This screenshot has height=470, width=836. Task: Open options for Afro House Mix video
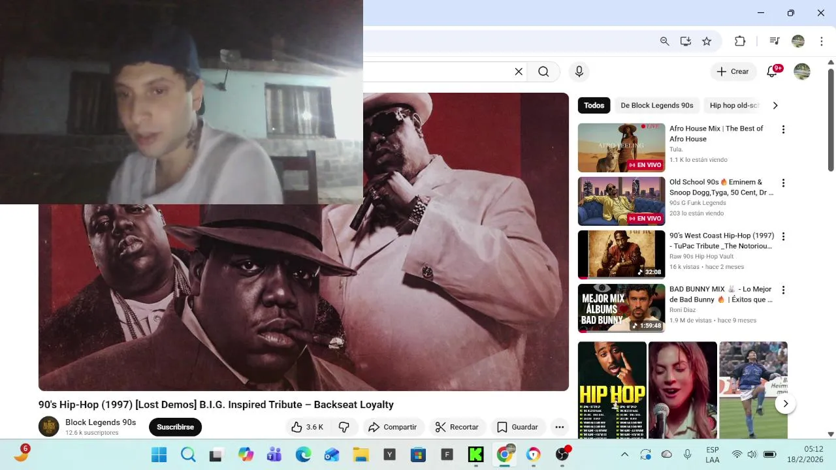click(x=783, y=129)
